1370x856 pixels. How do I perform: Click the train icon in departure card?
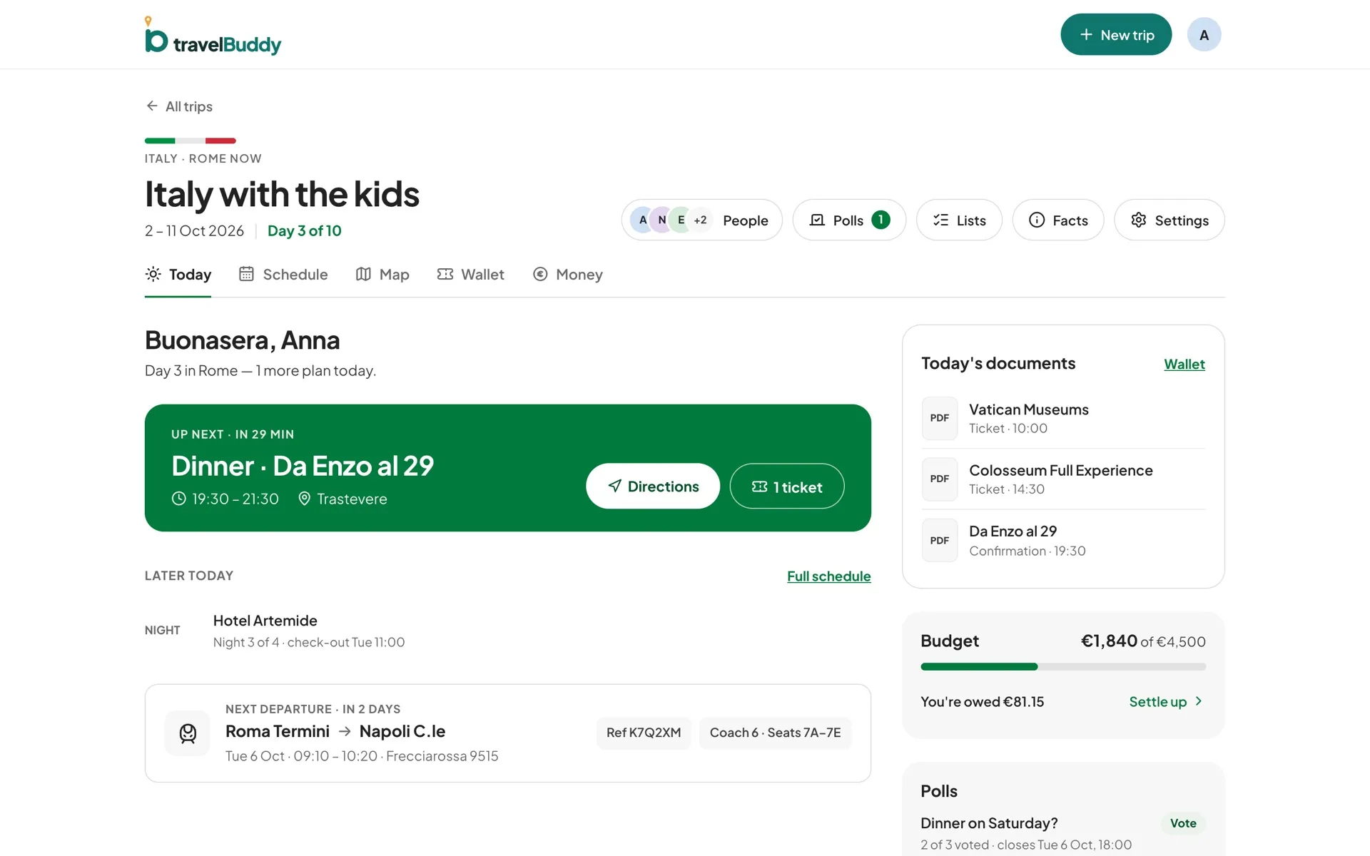188,733
